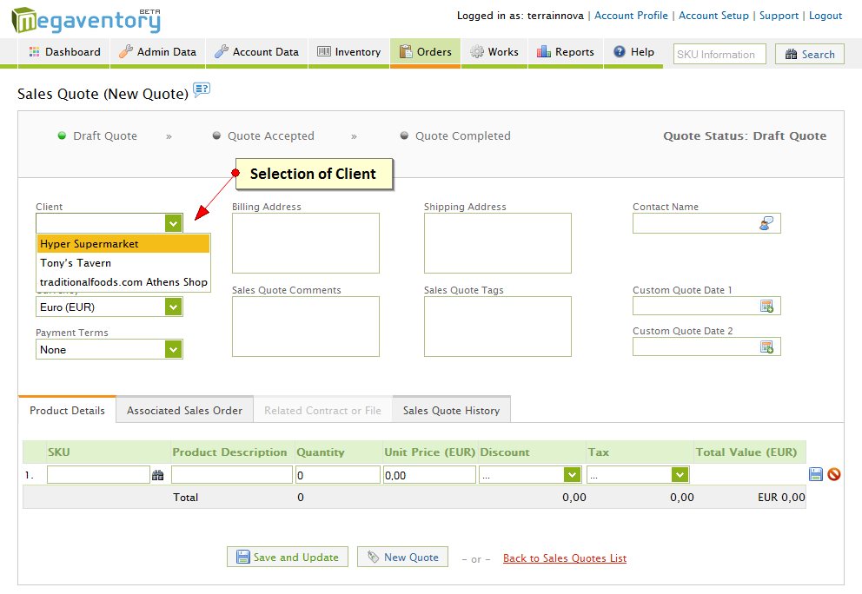Screen dimensions: 862x594
Task: Switch to Associated Sales Order tab
Action: click(184, 411)
